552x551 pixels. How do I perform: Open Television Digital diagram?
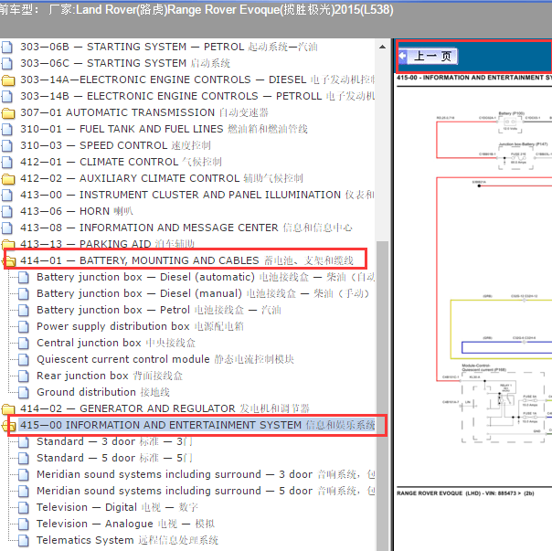(118, 507)
